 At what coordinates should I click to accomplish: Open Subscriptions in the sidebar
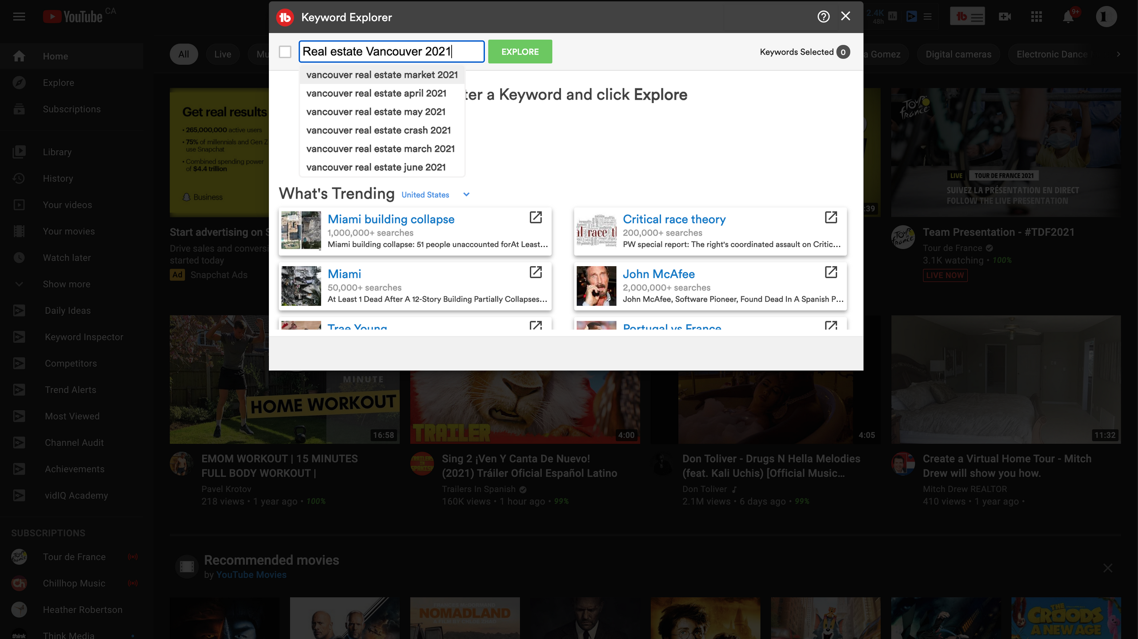[x=72, y=109]
